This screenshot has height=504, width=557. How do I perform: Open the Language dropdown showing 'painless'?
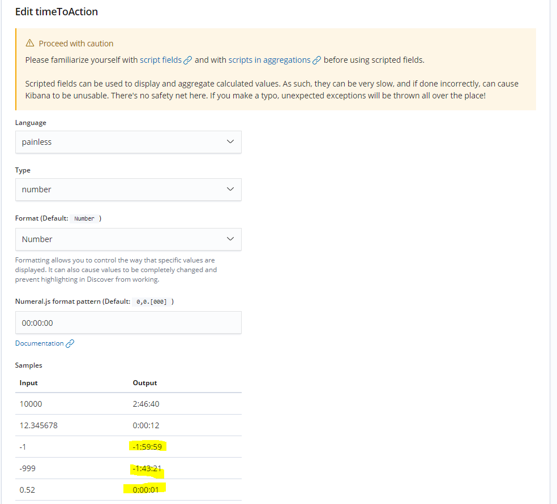pyautogui.click(x=128, y=141)
